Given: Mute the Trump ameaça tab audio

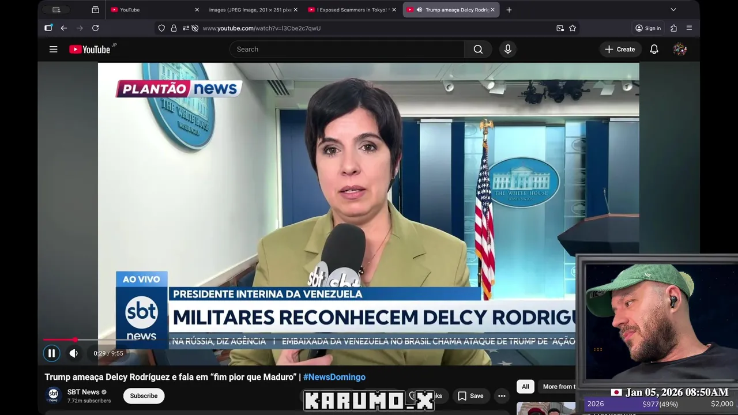Looking at the screenshot, I should click(419, 10).
